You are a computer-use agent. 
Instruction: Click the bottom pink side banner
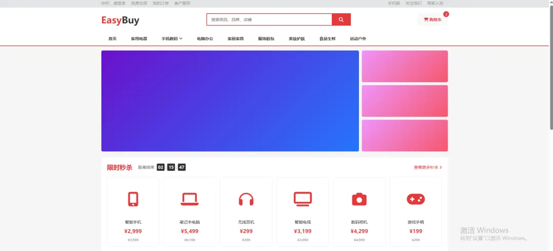[405, 135]
